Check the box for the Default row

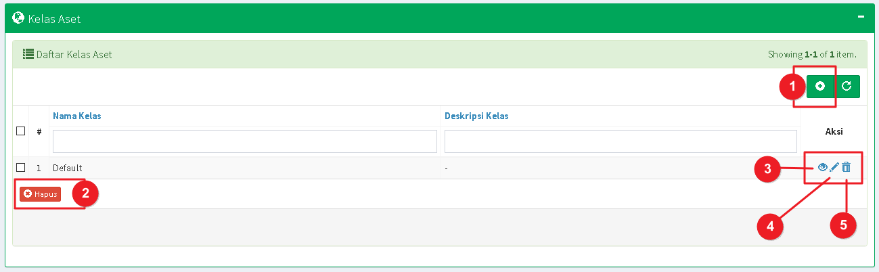coord(21,167)
